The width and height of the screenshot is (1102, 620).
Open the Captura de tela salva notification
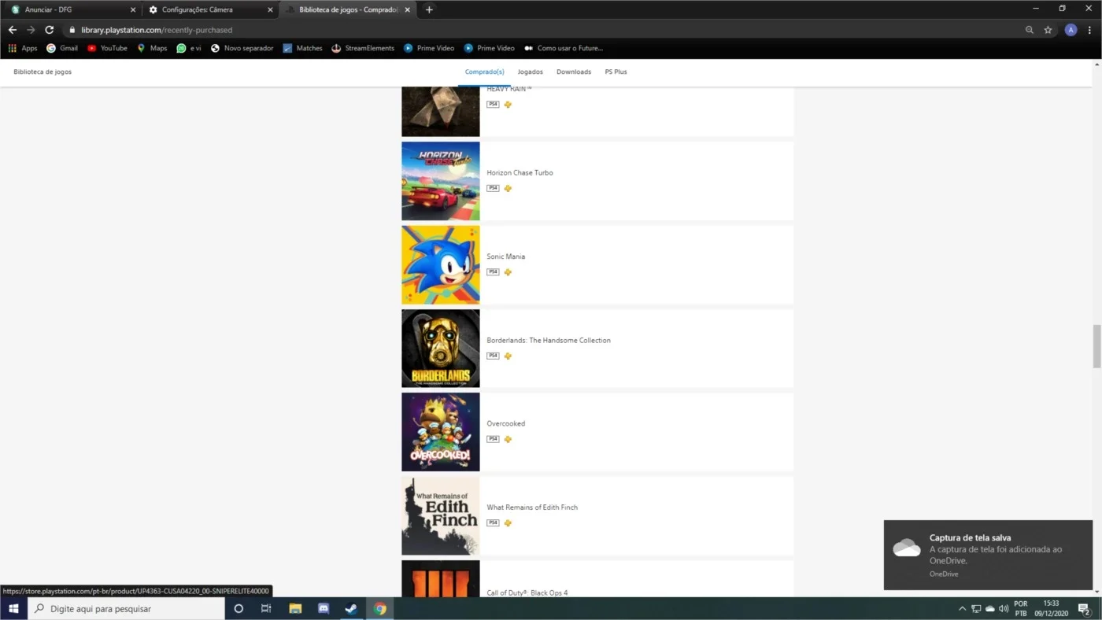(988, 555)
